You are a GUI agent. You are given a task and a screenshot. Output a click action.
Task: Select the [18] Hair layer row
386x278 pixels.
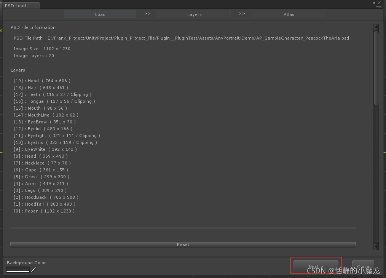coord(41,88)
